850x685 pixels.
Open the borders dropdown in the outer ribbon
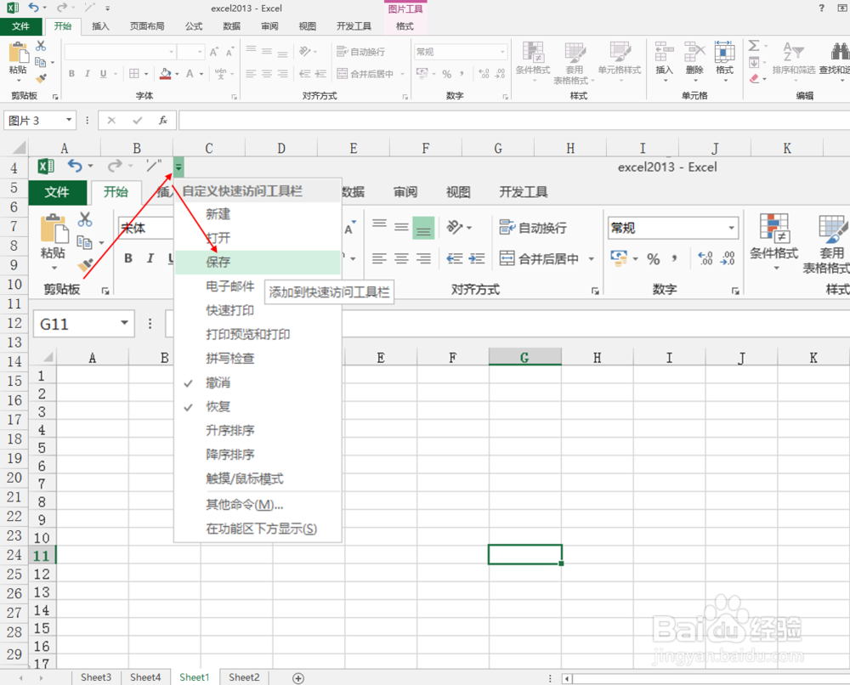tap(146, 74)
